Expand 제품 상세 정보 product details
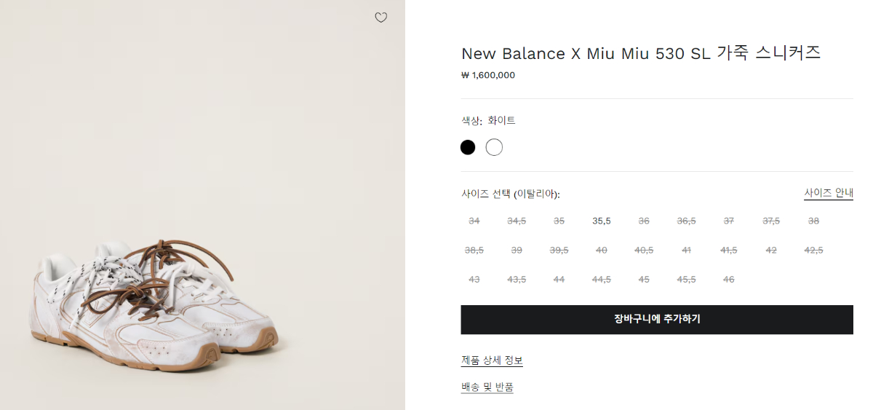Viewport: 873px width, 410px height. coord(492,360)
